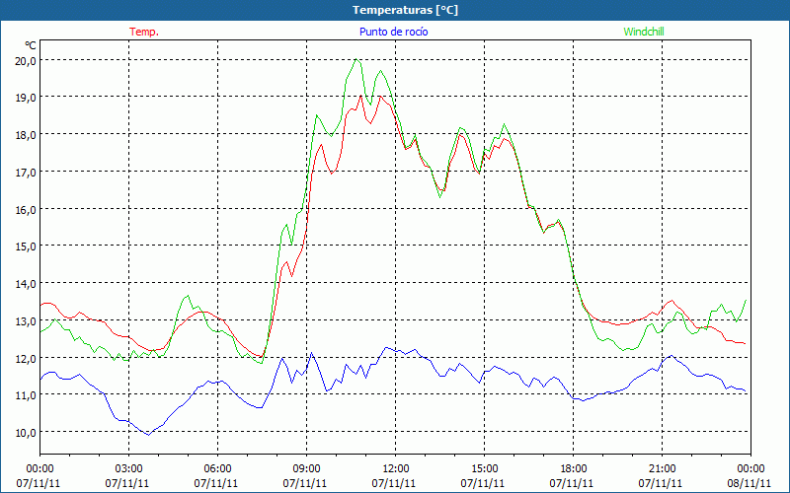Click the '10,0' y-axis value
The height and width of the screenshot is (493, 790).
tap(27, 433)
